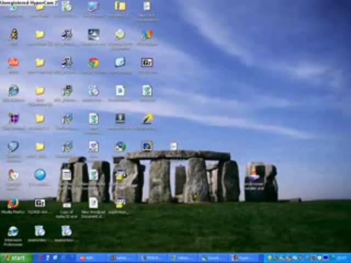
Task: Select the Internet Explorer desktop icon
Action: click(13, 90)
